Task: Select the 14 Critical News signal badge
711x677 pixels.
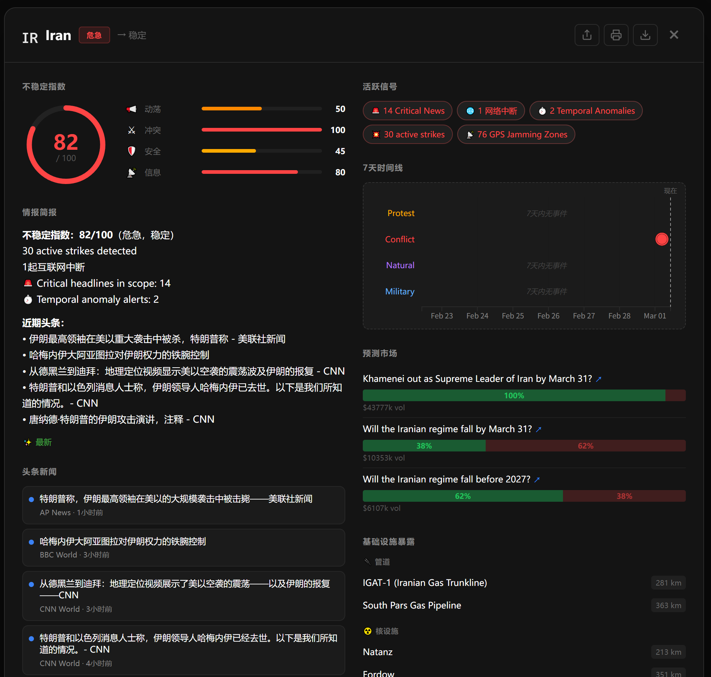Action: (x=407, y=110)
